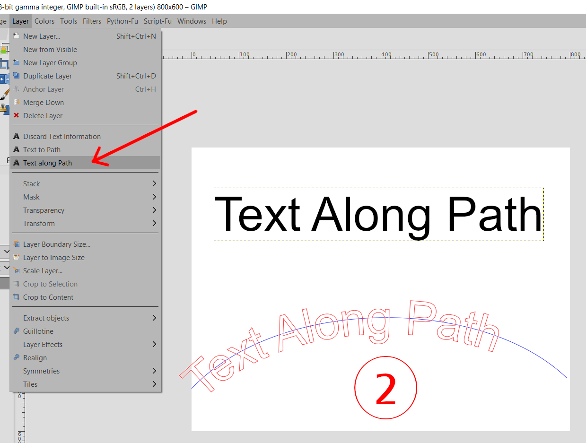Open the Transparency submenu
Image resolution: width=586 pixels, height=443 pixels.
click(86, 210)
